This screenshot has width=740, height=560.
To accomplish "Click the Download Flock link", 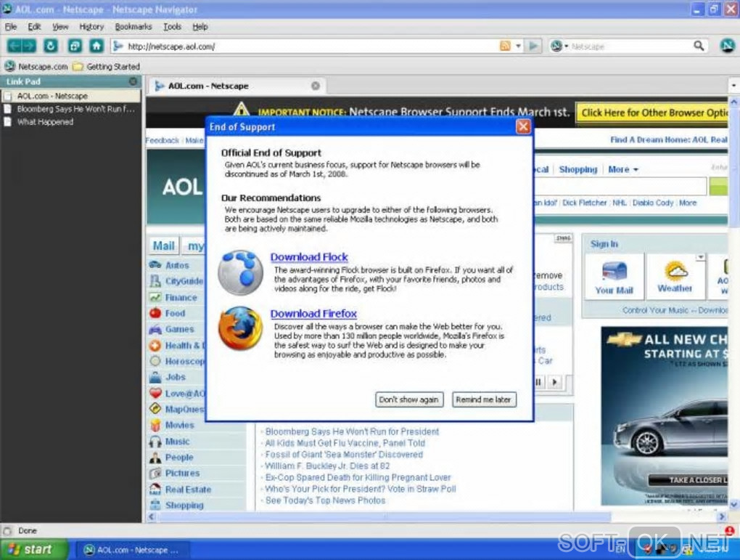I will point(309,256).
